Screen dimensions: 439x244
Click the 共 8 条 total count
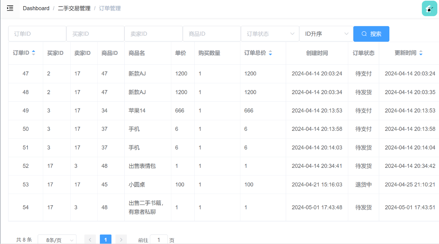pos(24,240)
